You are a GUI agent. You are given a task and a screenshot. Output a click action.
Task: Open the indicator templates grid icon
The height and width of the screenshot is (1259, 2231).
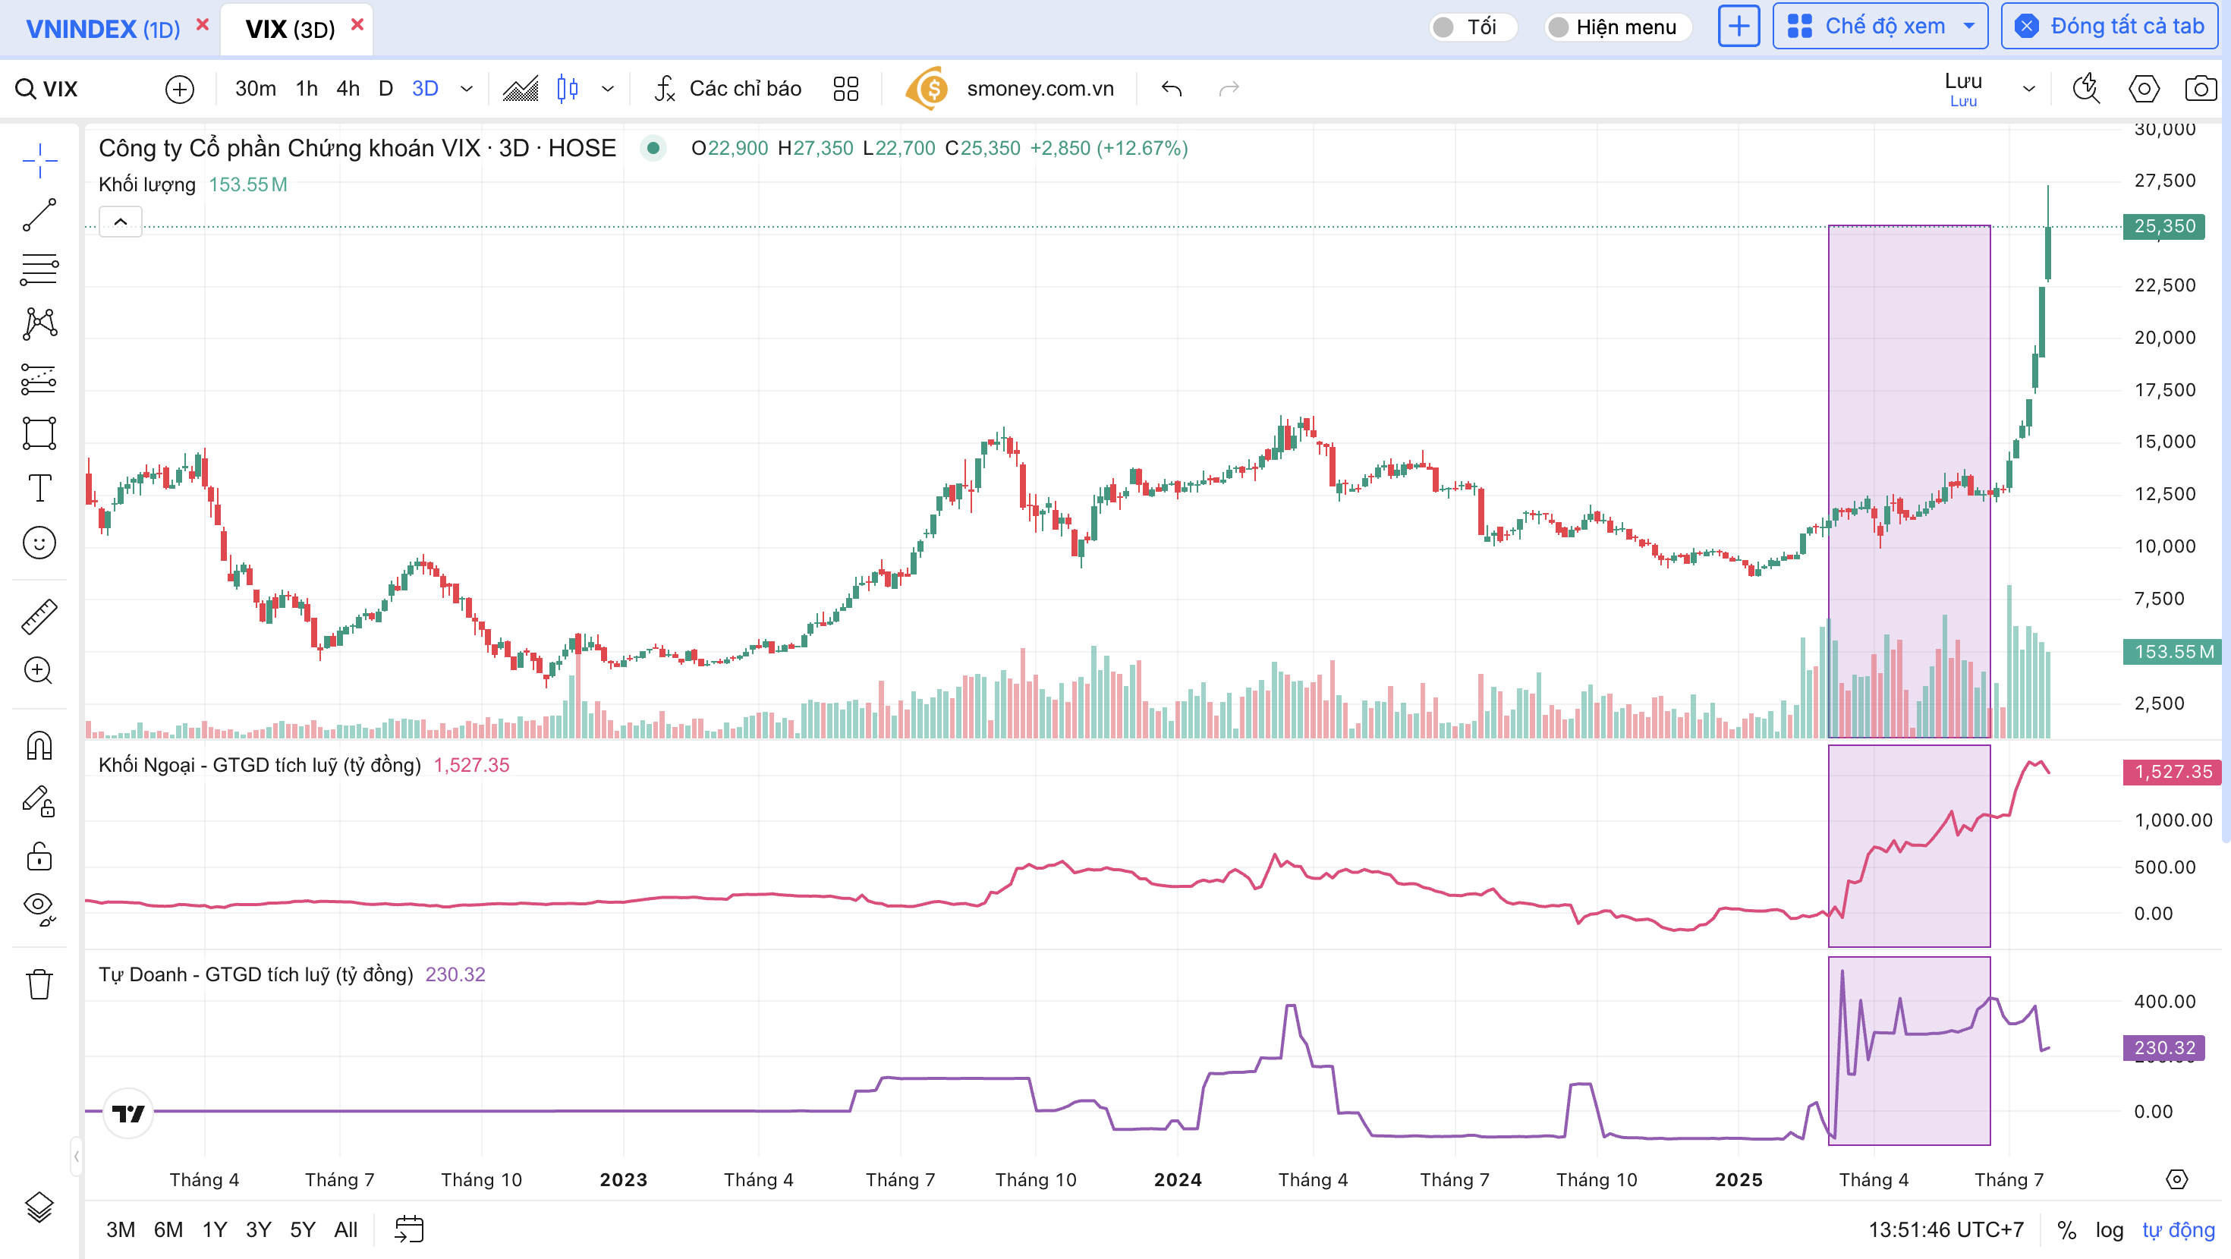pyautogui.click(x=845, y=88)
